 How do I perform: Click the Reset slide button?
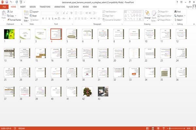33,16
